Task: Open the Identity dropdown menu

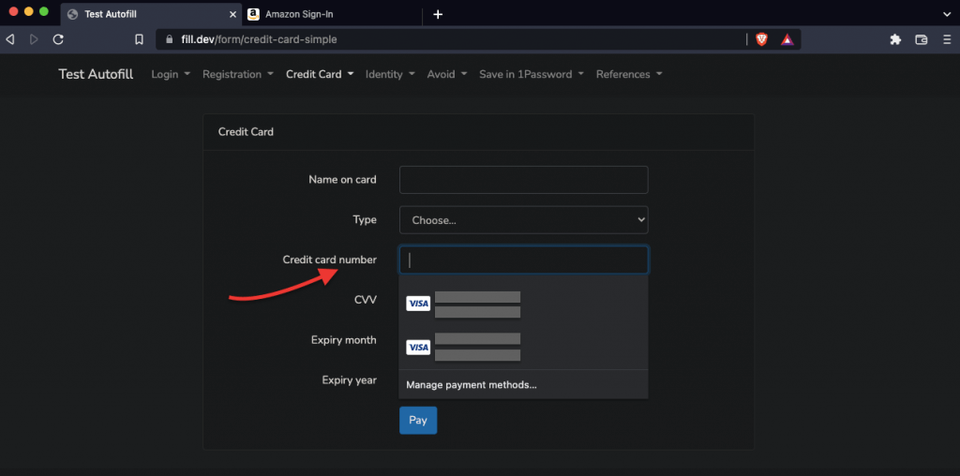Action: pos(390,74)
